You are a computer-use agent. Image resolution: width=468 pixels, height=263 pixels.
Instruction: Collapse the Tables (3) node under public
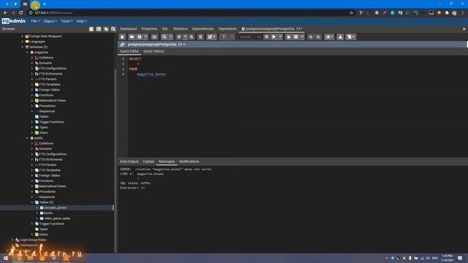coord(32,202)
